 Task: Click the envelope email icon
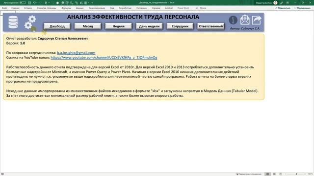[x=245, y=20]
